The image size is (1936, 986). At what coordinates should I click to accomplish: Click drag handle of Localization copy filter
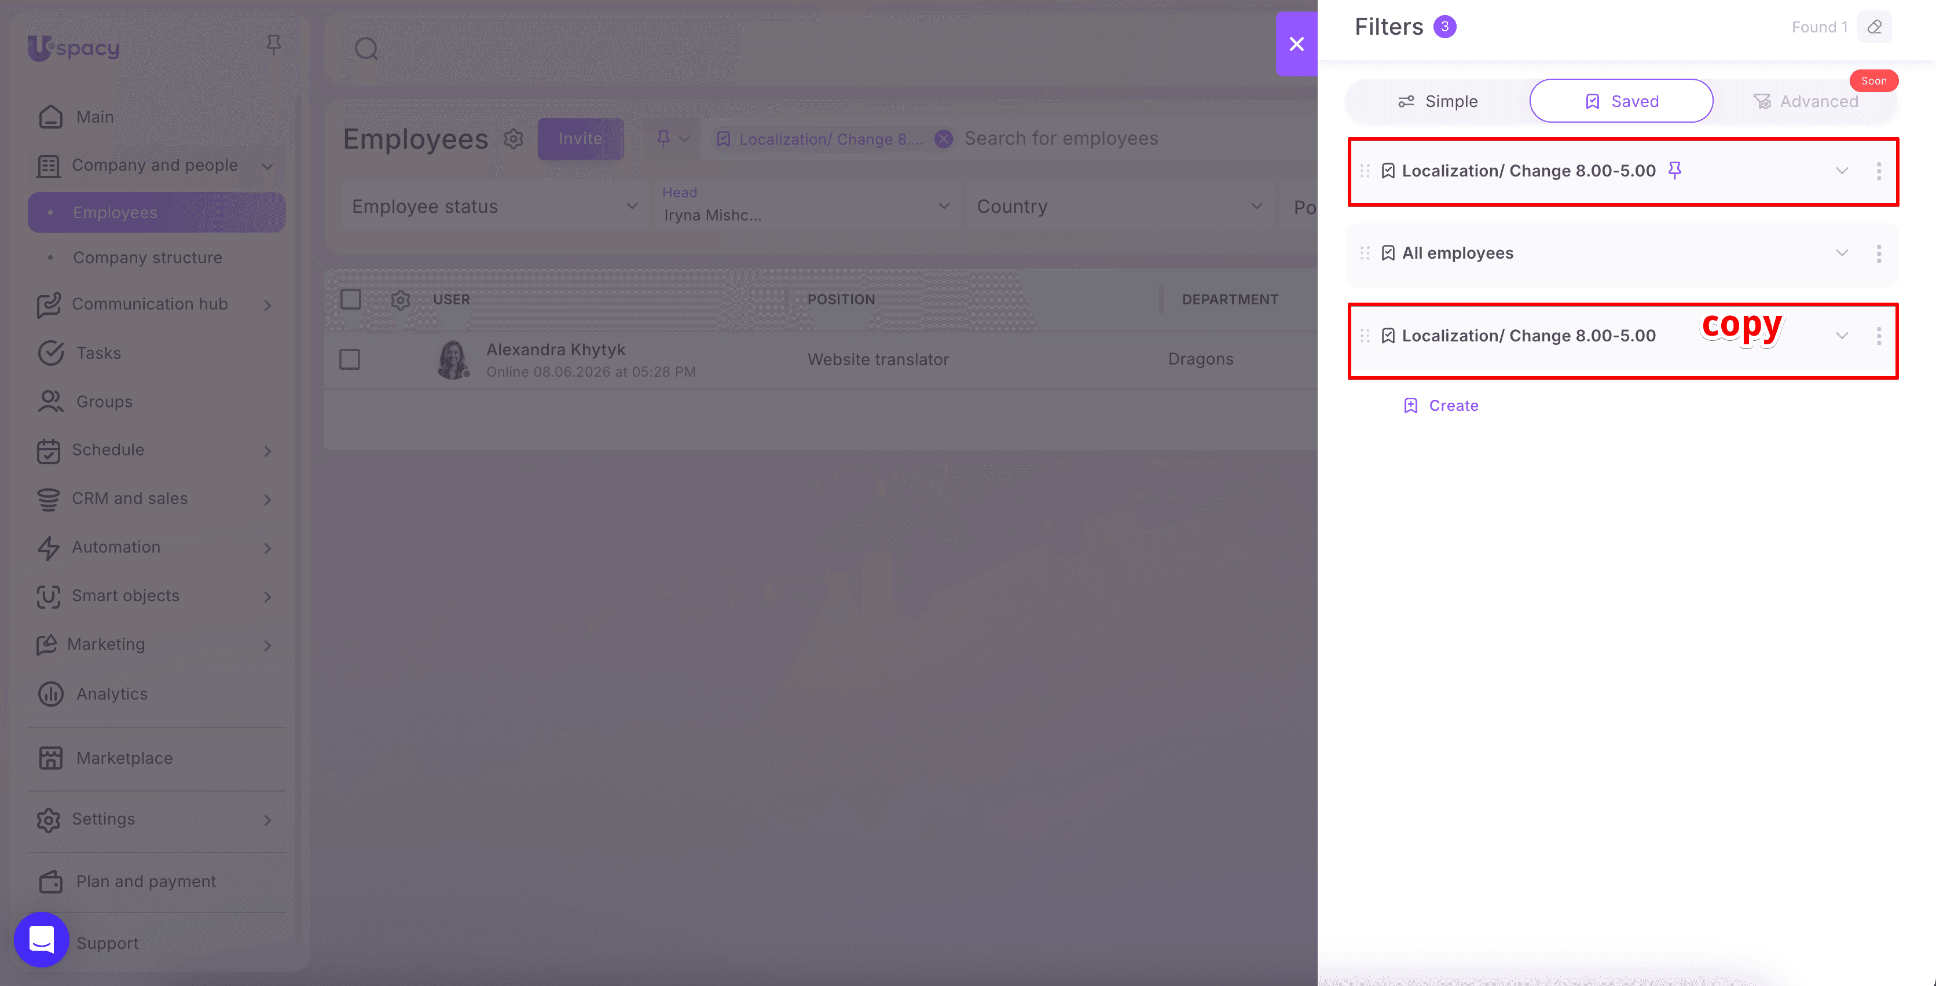pyautogui.click(x=1365, y=336)
